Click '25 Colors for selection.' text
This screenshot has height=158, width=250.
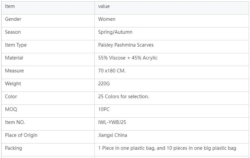click(x=124, y=97)
